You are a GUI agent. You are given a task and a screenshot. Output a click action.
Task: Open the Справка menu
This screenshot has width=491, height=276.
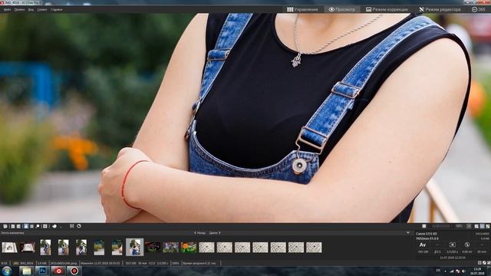point(57,10)
